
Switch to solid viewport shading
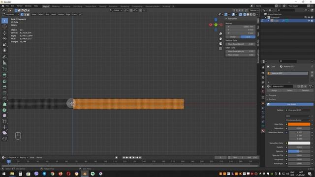(x=248, y=14)
